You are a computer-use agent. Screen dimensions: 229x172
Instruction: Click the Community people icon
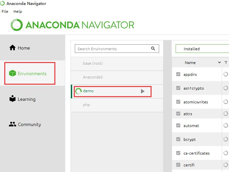pyautogui.click(x=13, y=124)
